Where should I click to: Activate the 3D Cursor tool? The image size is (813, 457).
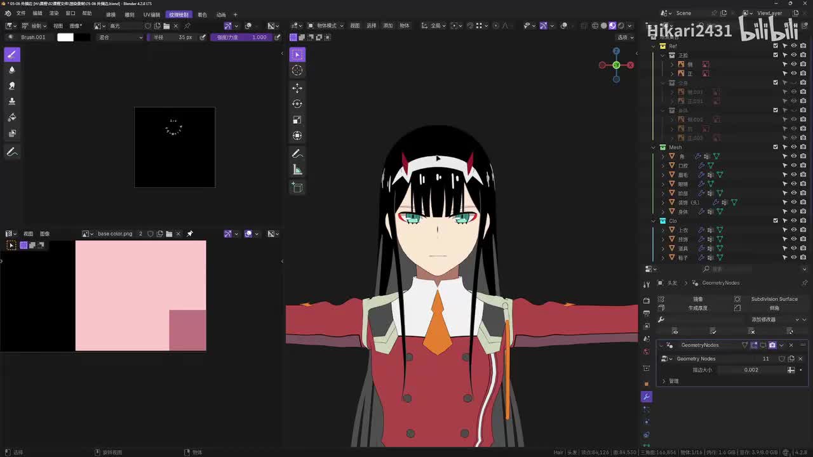(x=297, y=70)
